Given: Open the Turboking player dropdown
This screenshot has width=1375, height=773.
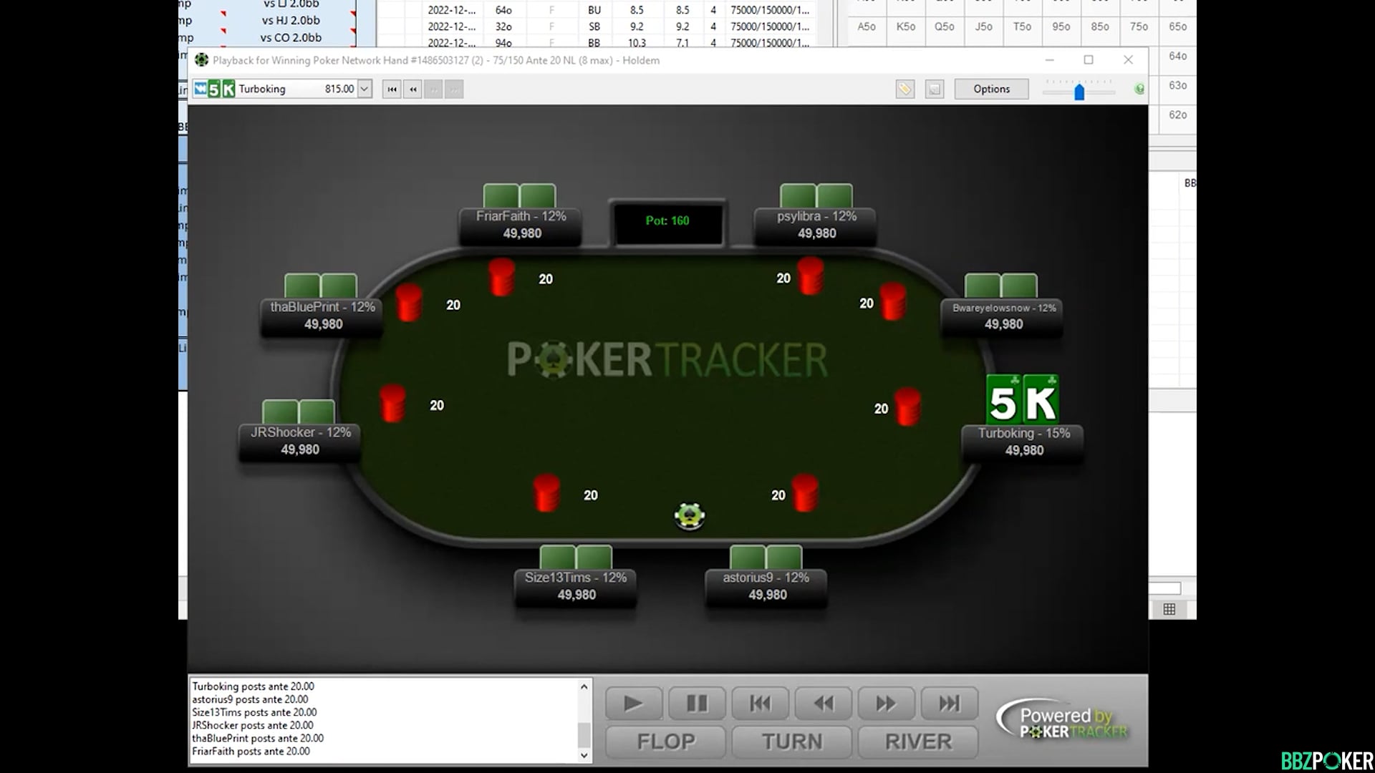Looking at the screenshot, I should pyautogui.click(x=365, y=88).
